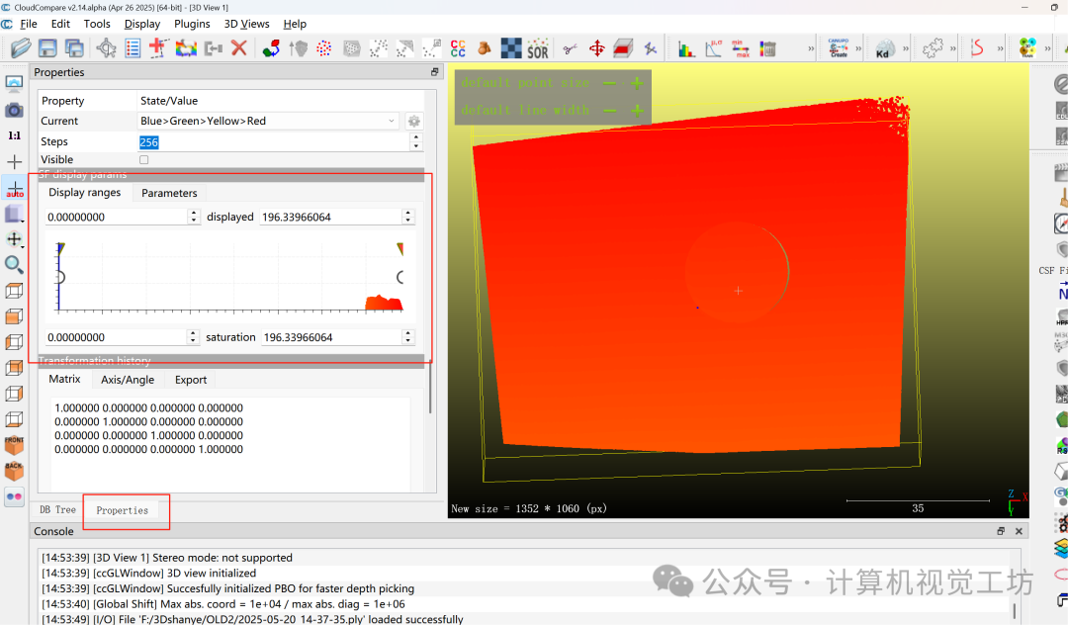1068x625 pixels.
Task: Click the delete scalar field trash icon
Action: pyautogui.click(x=767, y=48)
